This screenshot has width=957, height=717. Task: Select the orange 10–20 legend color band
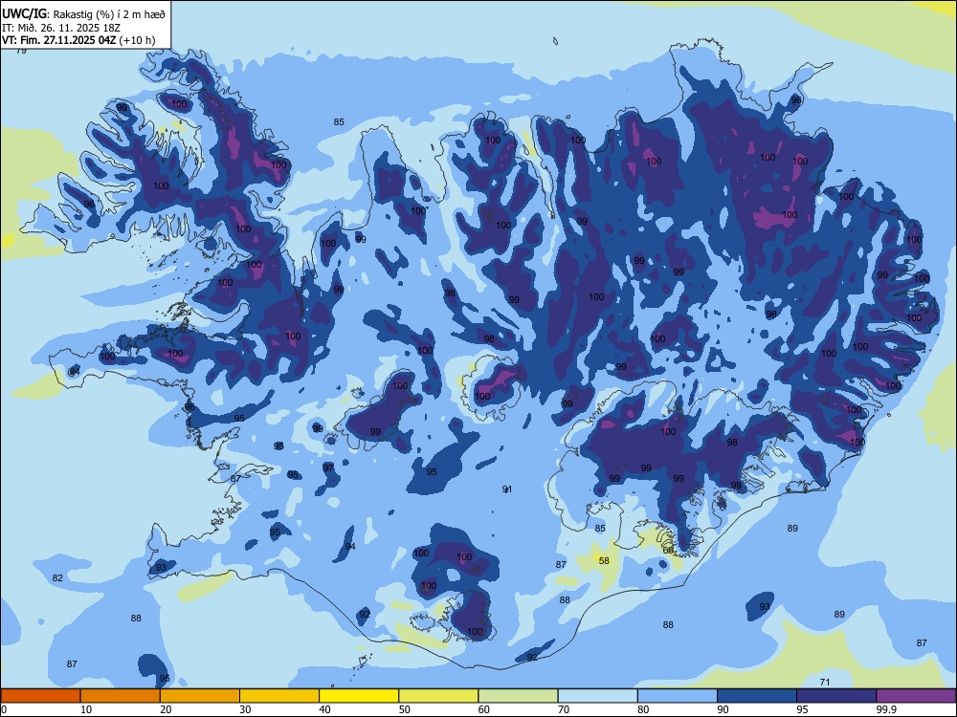click(x=121, y=696)
